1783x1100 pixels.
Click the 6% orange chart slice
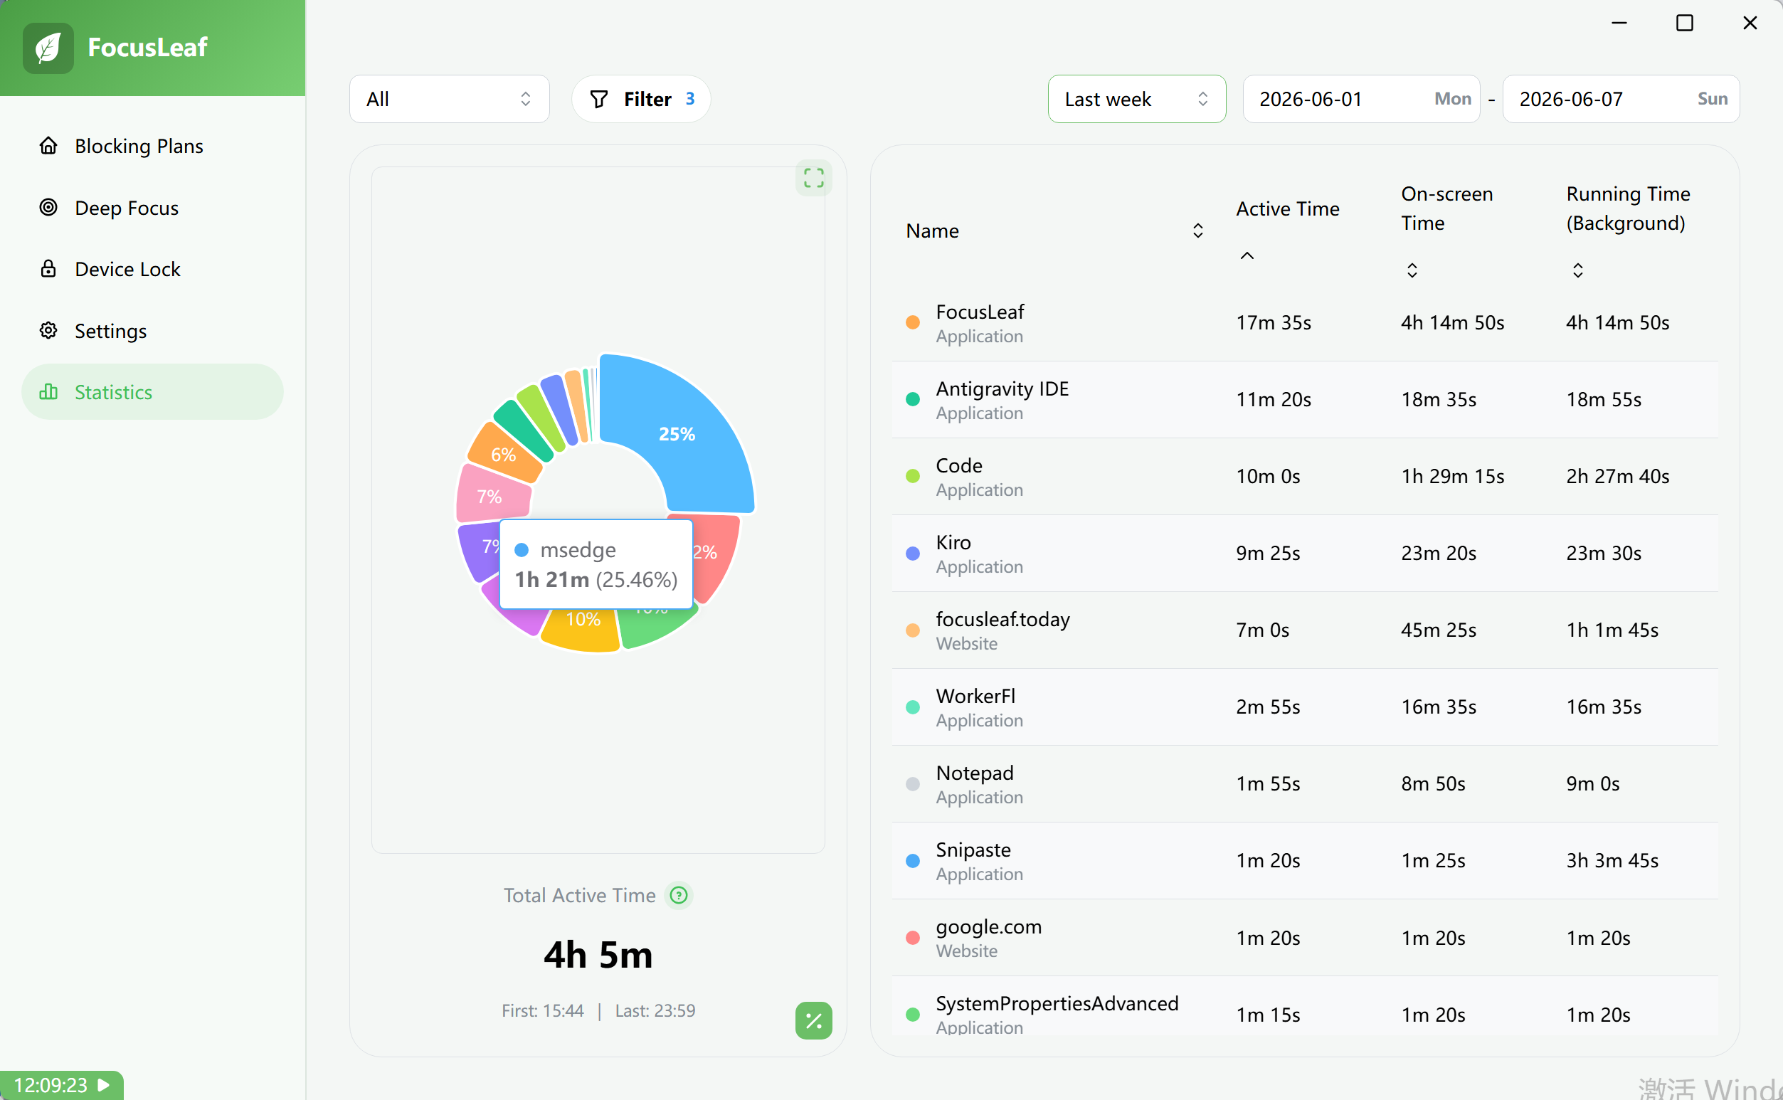coord(504,454)
